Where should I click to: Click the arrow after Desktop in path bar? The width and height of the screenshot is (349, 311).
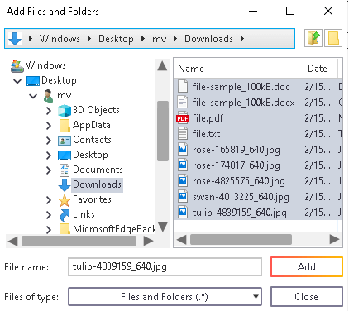(143, 39)
